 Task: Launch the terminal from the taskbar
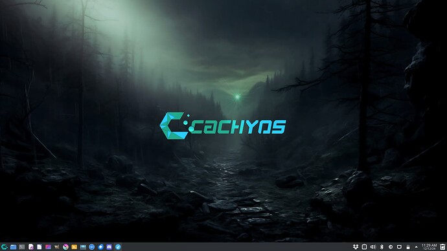pos(21,246)
